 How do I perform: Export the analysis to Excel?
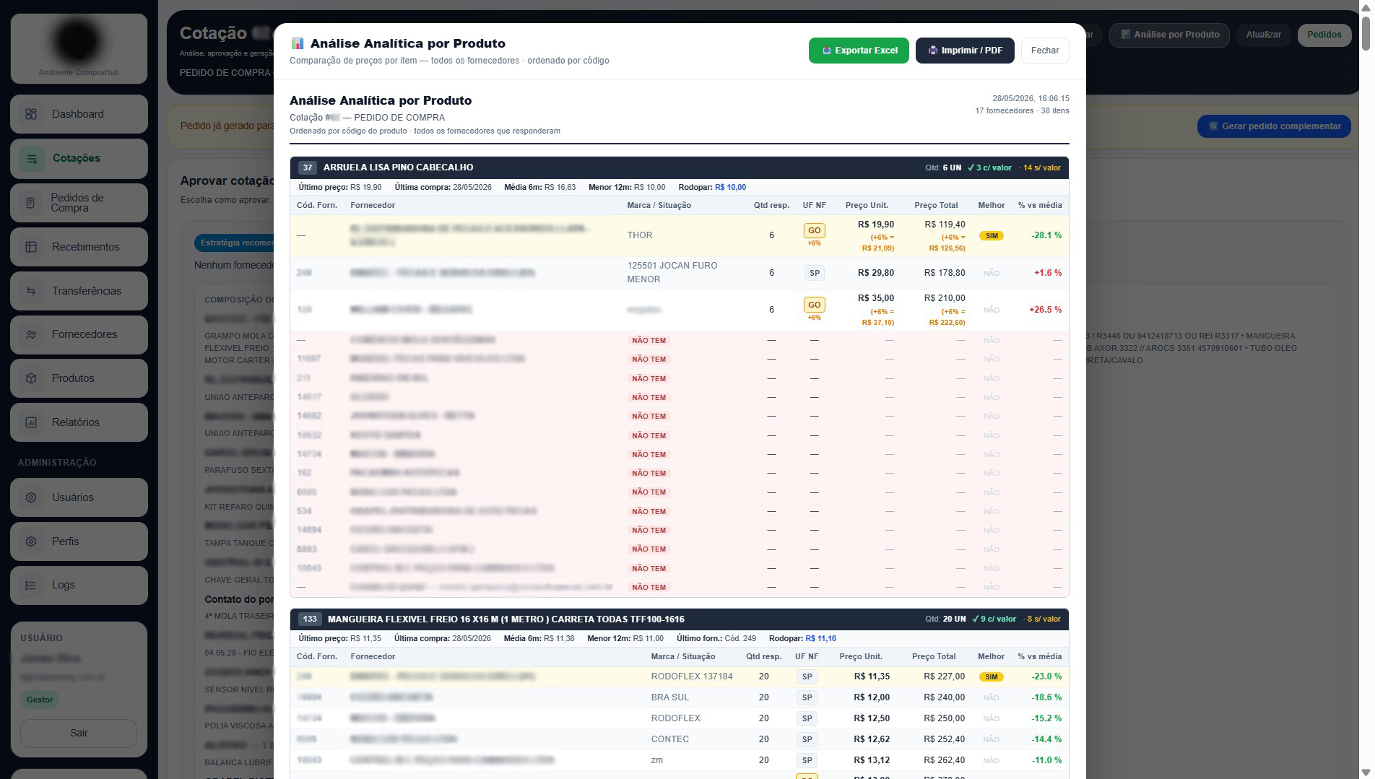point(859,51)
